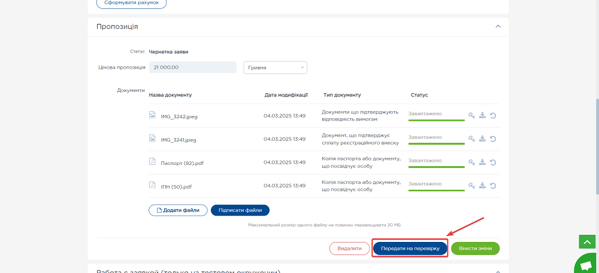Viewport: 599px width, 273px height.
Task: Click the Видалити button
Action: 349,249
